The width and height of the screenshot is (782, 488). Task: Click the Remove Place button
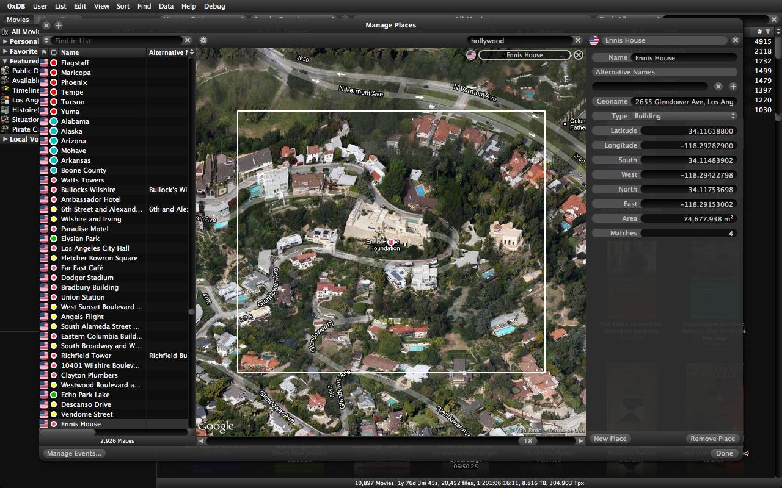coord(712,439)
